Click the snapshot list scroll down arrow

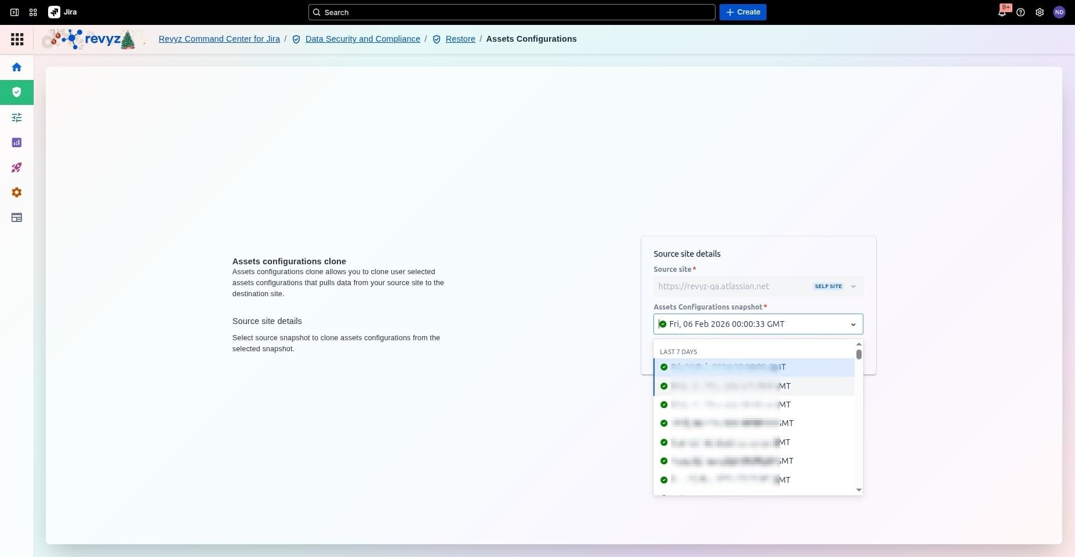[859, 490]
